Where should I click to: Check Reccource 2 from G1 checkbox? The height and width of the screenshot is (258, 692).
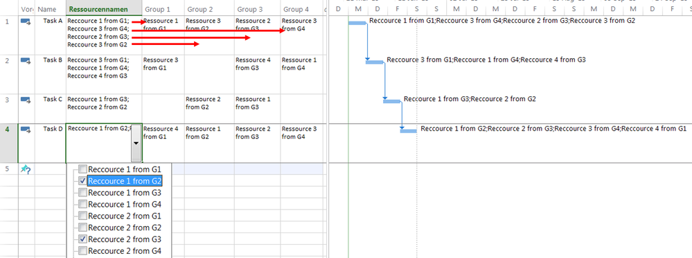[82, 216]
